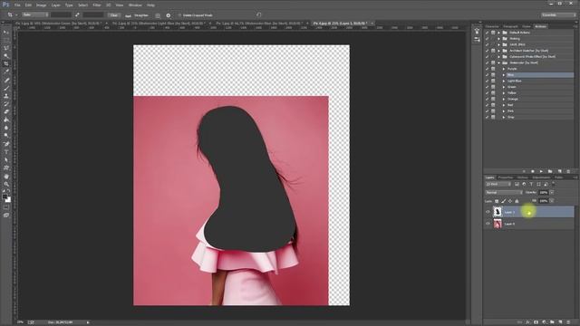Image resolution: width=580 pixels, height=326 pixels.
Task: Click the Layer 1 thumbnail
Action: [x=498, y=212]
